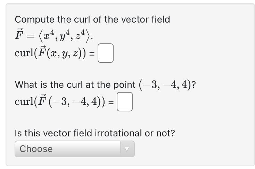
Task: Click the y⁴ component of the vector field
Action: click(x=65, y=36)
